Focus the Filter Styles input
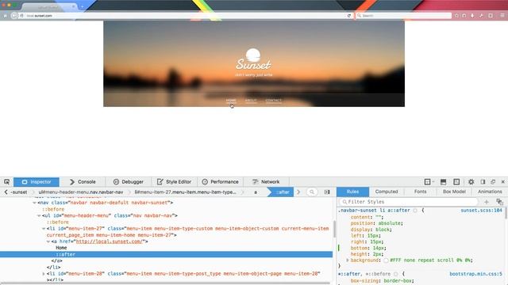This screenshot has height=285, width=508. 409,202
